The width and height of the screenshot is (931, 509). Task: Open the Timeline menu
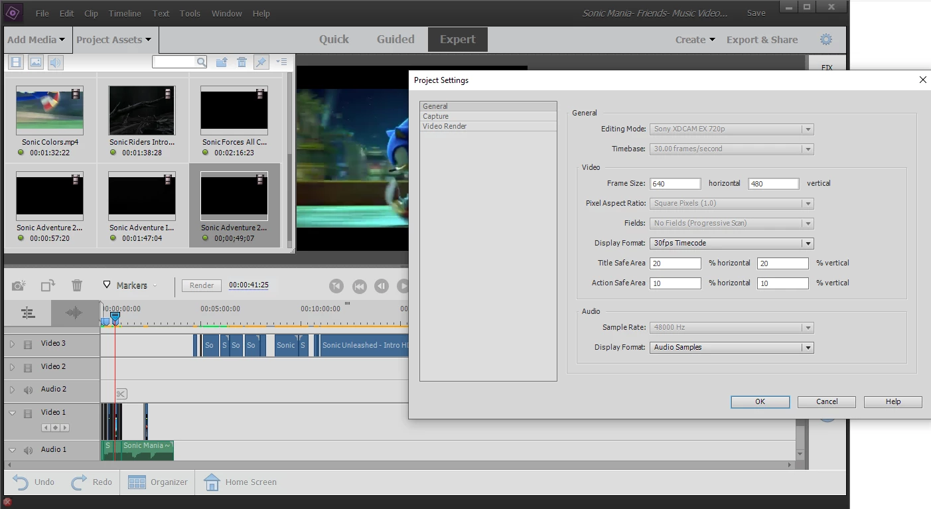pyautogui.click(x=125, y=13)
